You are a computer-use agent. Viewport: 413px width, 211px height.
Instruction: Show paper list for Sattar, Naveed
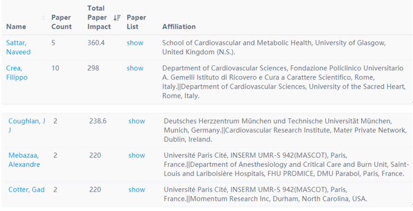[135, 43]
